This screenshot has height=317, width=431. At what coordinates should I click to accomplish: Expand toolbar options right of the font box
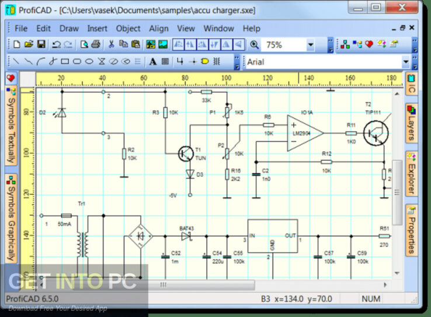point(415,62)
